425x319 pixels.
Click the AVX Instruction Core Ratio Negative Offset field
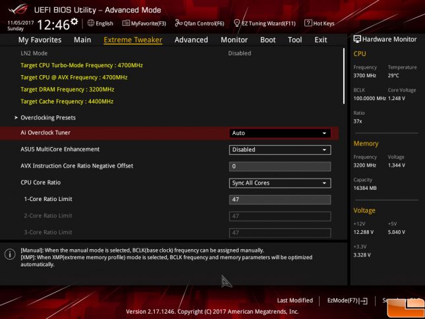tap(280, 166)
